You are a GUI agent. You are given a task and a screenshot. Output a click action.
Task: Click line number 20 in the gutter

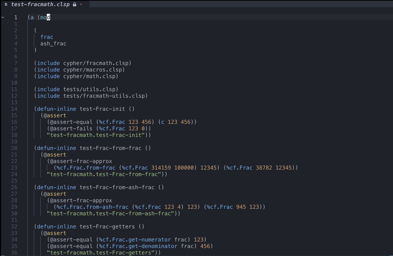click(15, 148)
